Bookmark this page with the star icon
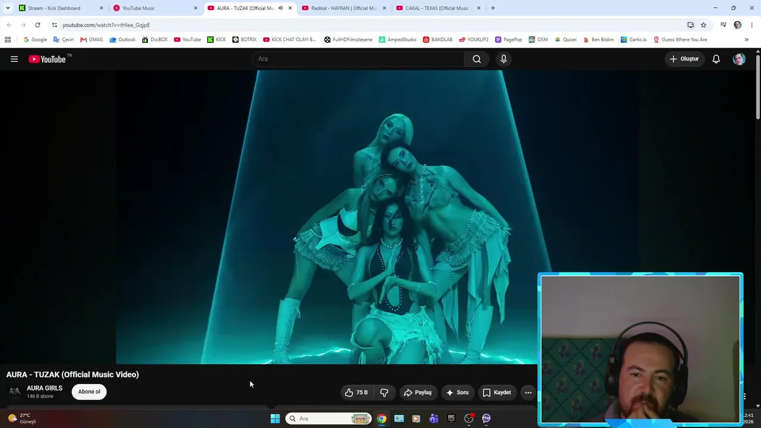Screen dimensions: 761x428 (x=703, y=25)
